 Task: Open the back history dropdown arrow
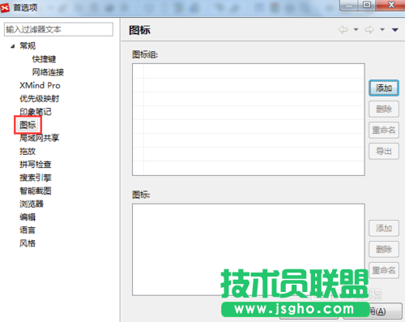(356, 29)
